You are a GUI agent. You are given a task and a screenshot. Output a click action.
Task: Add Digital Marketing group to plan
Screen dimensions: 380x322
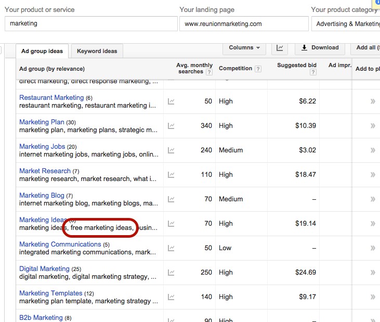point(373,273)
